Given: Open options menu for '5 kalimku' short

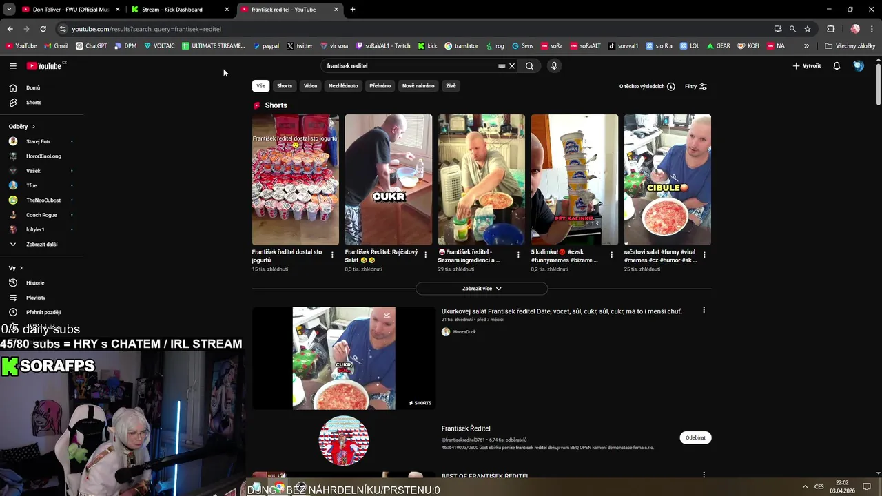Looking at the screenshot, I should click(611, 255).
